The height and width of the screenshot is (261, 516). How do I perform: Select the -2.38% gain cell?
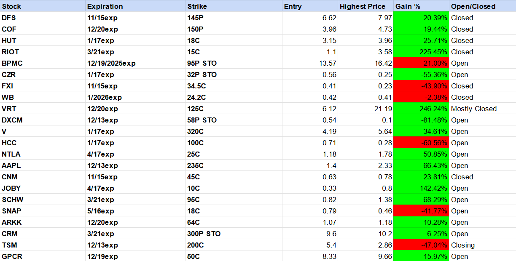(x=421, y=97)
